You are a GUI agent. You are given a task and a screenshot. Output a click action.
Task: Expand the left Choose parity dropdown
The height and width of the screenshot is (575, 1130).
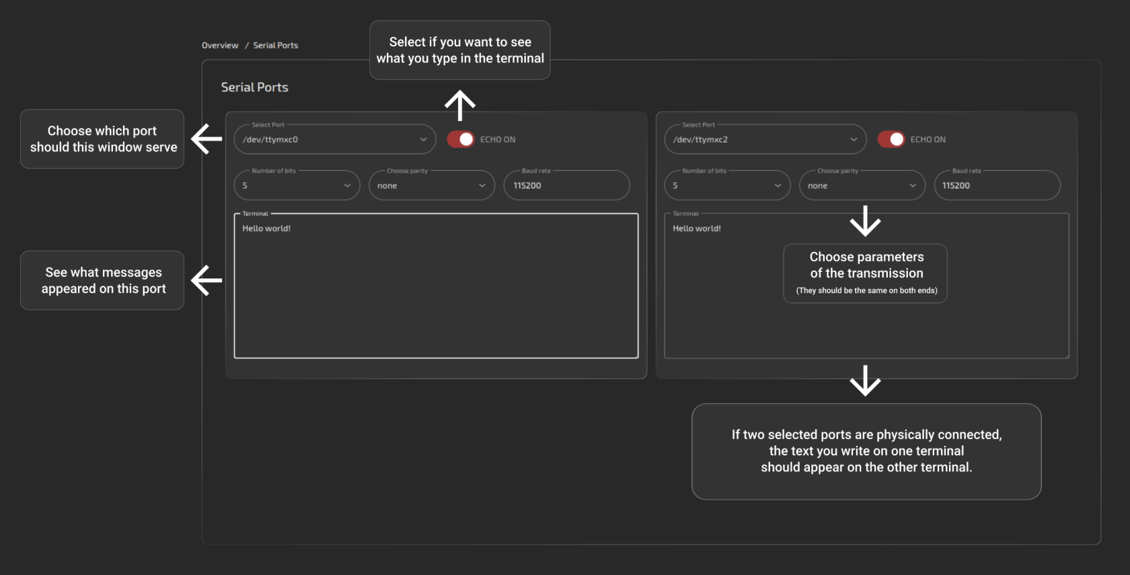(431, 186)
